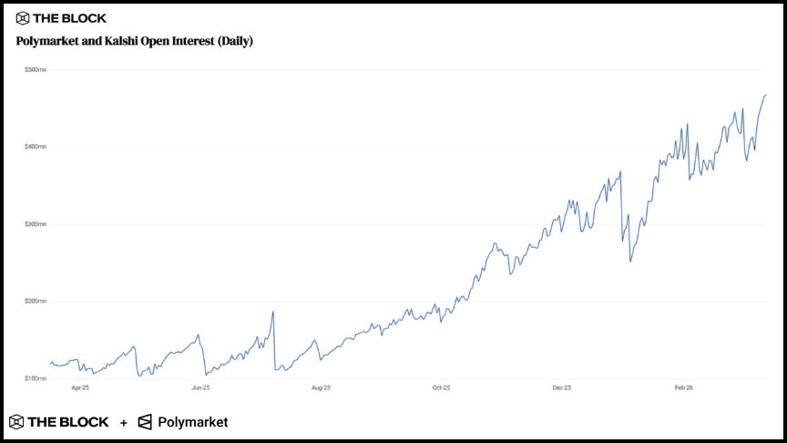The height and width of the screenshot is (443, 787).
Task: Click the line's final peak at chart's right end
Action: click(765, 95)
